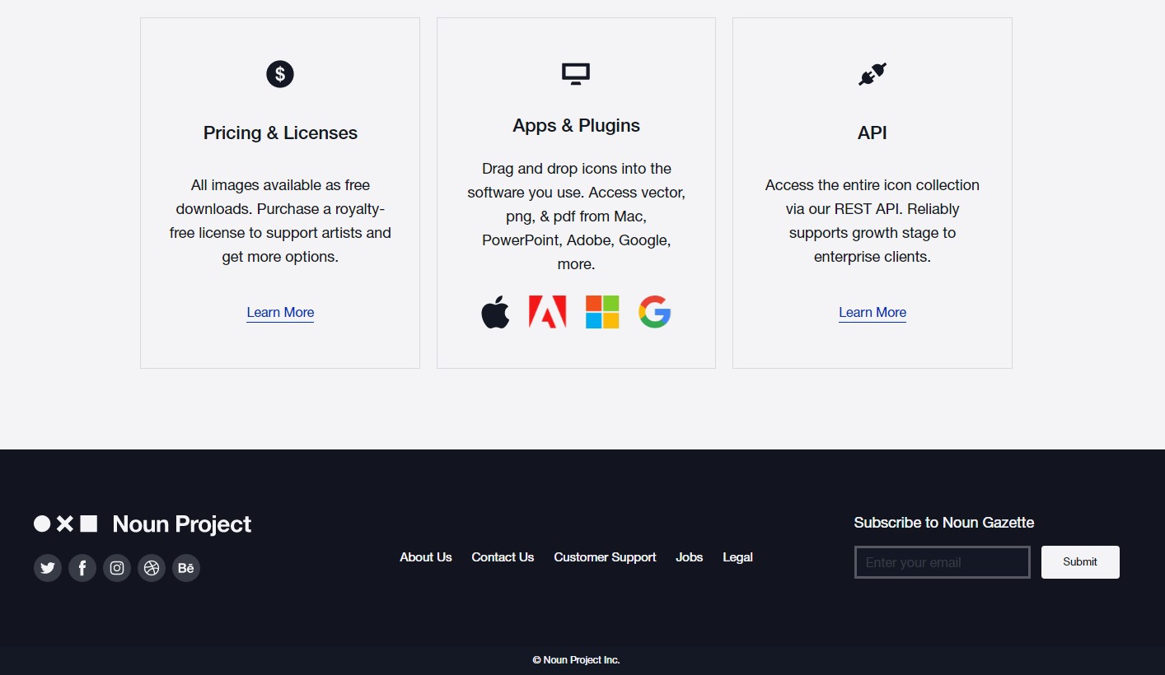
Task: Visit Customer Support footer link
Action: pos(605,557)
